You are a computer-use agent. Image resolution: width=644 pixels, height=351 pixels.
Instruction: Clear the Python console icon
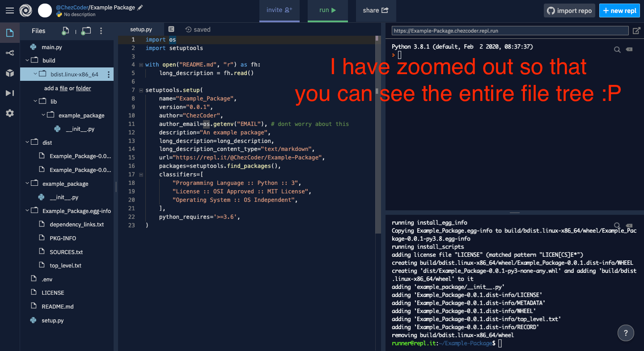click(629, 49)
